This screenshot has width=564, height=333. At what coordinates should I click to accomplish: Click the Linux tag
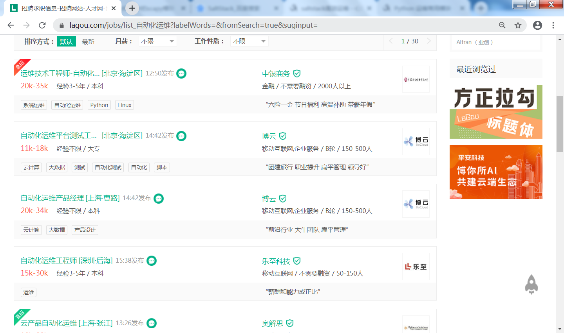[125, 105]
